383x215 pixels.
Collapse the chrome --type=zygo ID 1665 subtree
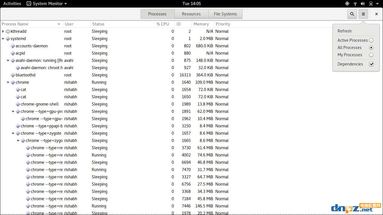(18, 141)
